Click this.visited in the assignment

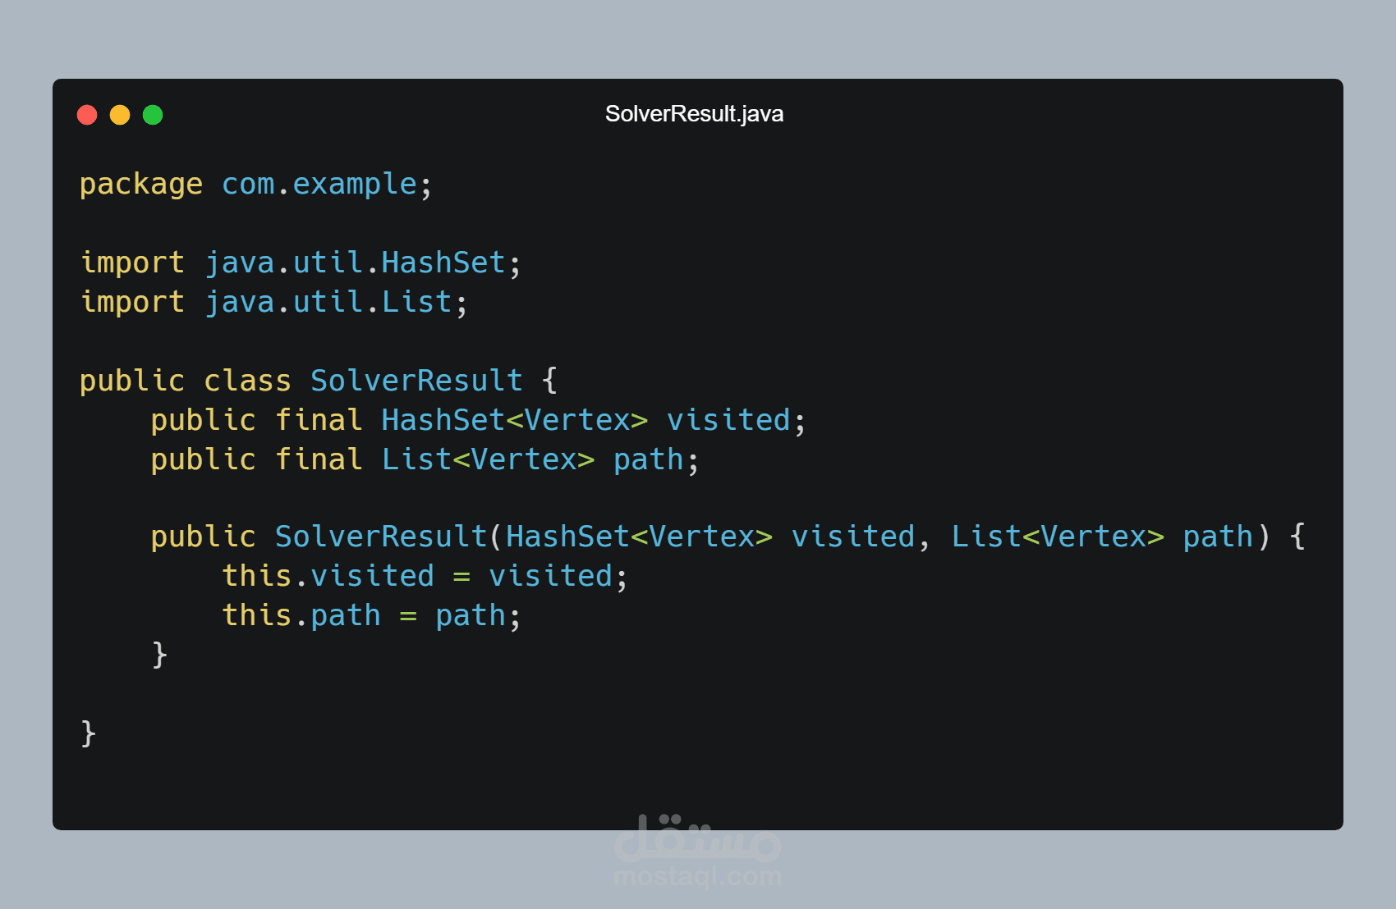click(328, 576)
